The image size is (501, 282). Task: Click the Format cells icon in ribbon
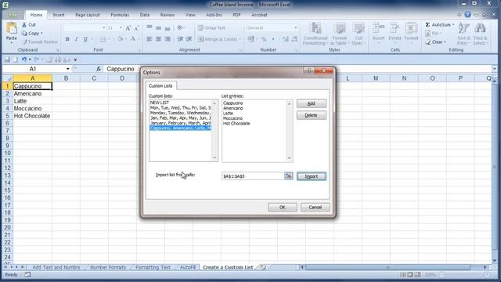pos(411,28)
